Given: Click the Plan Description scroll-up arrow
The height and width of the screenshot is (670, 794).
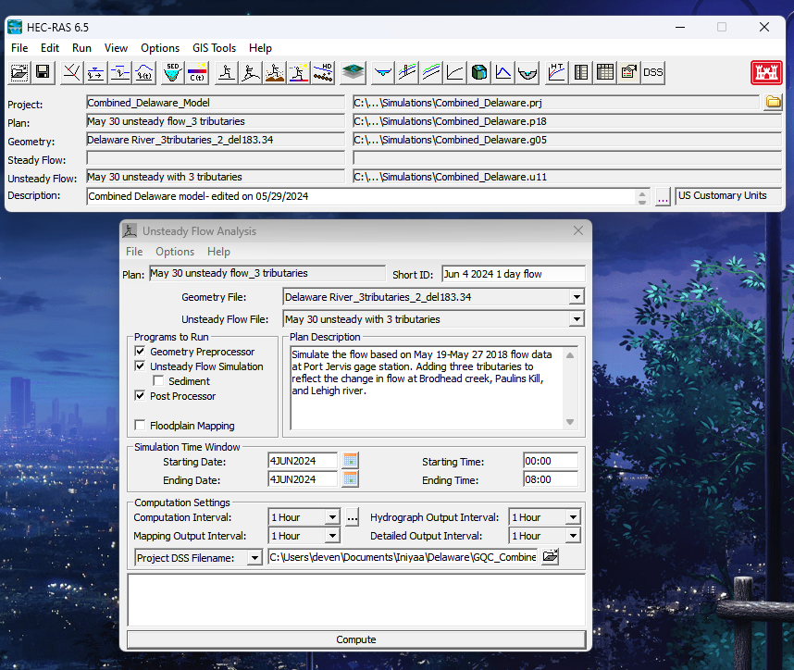Looking at the screenshot, I should pos(570,355).
